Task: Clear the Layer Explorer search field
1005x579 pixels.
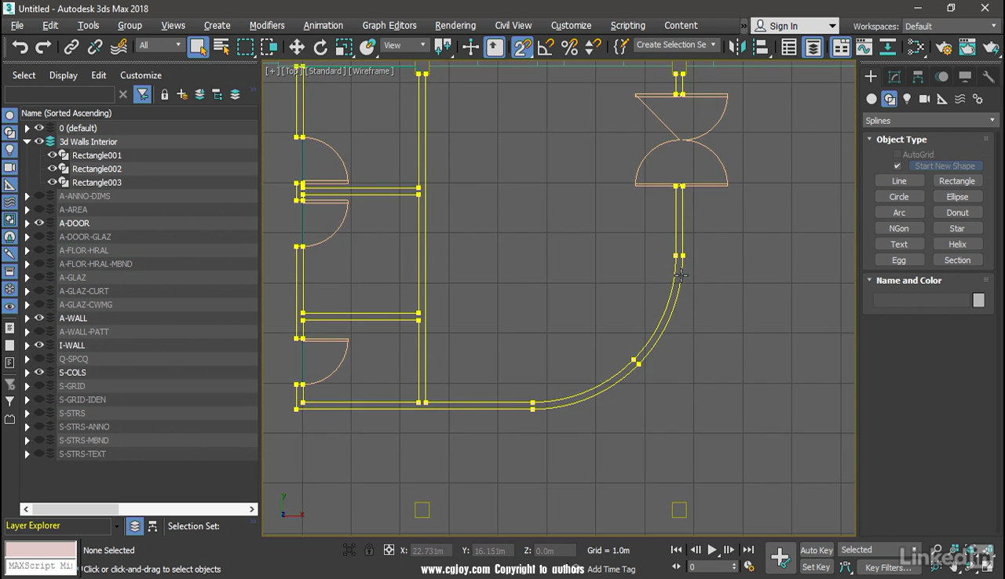Action: tap(122, 94)
